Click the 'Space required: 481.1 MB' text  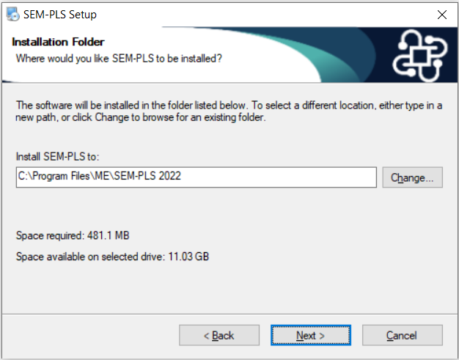[x=73, y=235]
